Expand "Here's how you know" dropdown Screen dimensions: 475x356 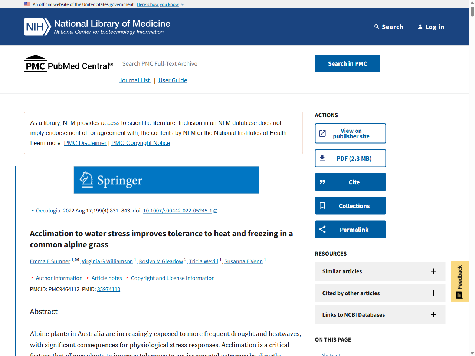(160, 4)
